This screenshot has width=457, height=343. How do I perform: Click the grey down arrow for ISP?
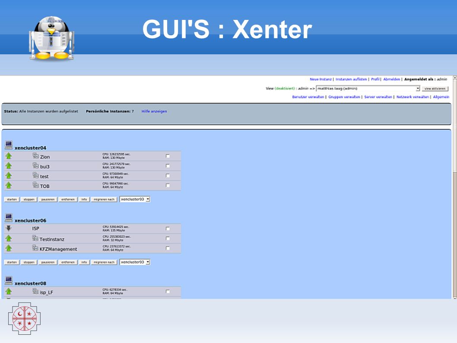tap(9, 228)
